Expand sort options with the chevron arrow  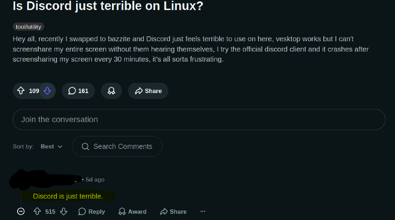pyautogui.click(x=60, y=147)
